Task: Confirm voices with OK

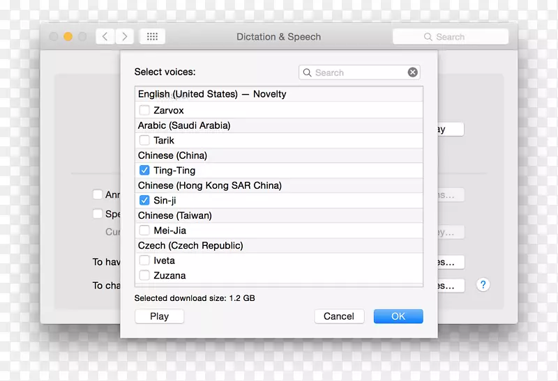Action: coord(398,316)
